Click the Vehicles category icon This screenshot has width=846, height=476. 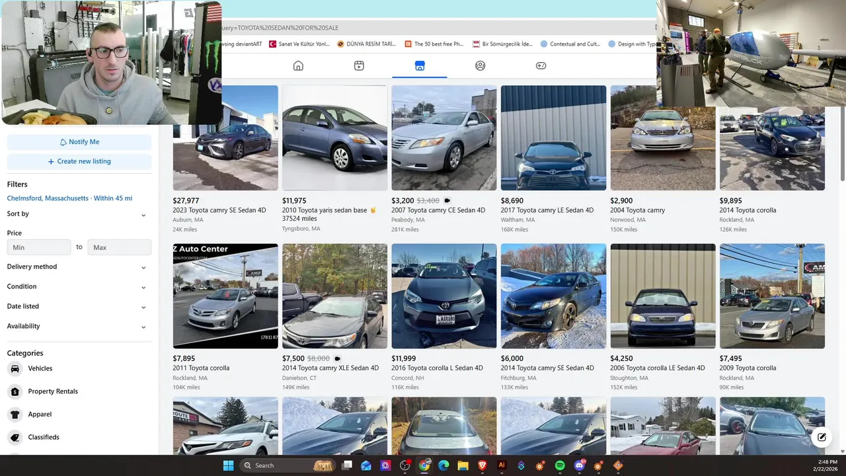[15, 369]
